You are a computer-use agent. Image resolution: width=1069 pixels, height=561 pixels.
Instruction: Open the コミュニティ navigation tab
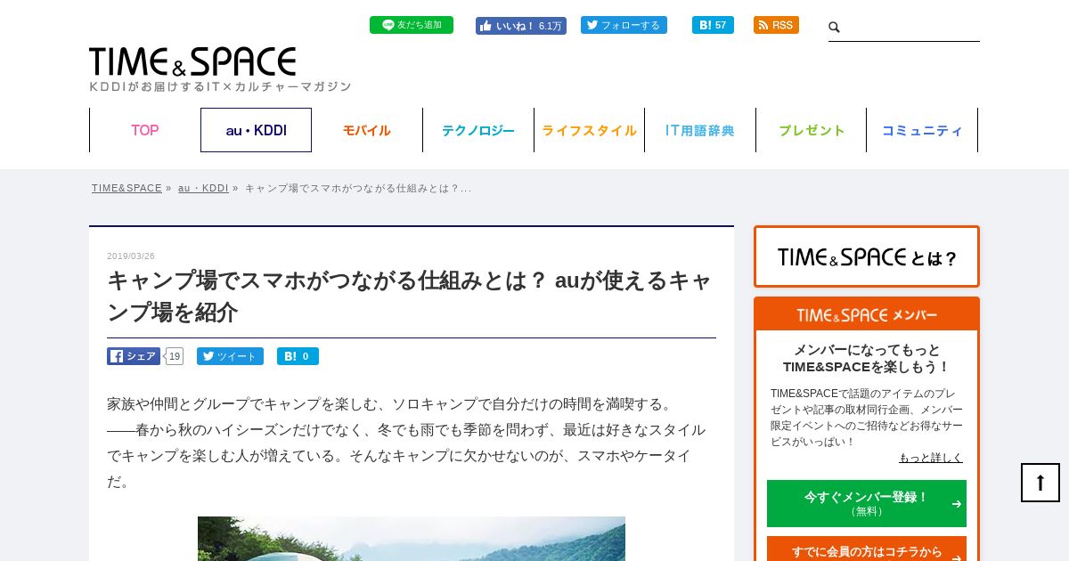922,130
